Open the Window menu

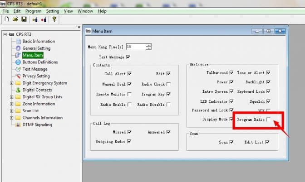tap(85, 11)
